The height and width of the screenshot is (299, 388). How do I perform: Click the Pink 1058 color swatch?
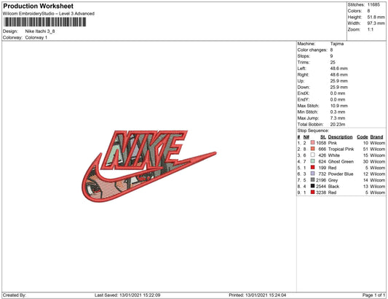[x=313, y=143]
